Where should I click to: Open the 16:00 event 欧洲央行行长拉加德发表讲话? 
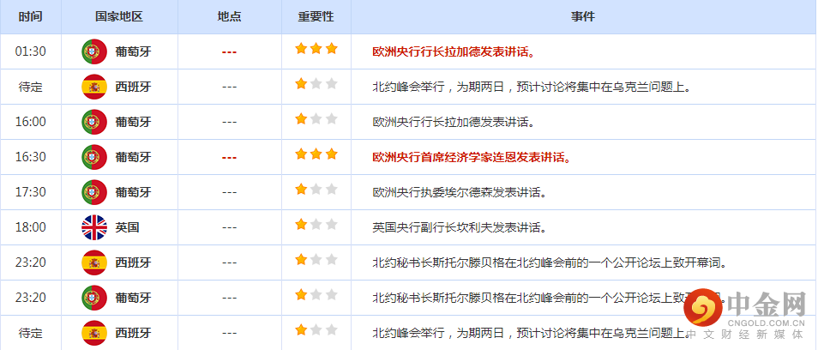(x=455, y=122)
